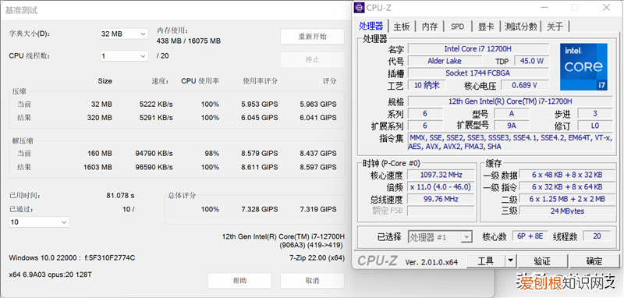Open the 显卡 tab
The width and height of the screenshot is (624, 298).
click(x=485, y=27)
